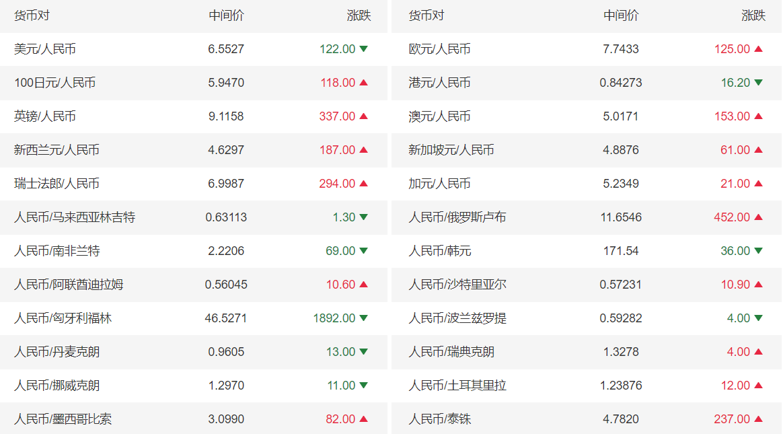Select the 新加坡元/人民币 currency pair
Image resolution: width=783 pixels, height=434 pixels.
point(451,150)
